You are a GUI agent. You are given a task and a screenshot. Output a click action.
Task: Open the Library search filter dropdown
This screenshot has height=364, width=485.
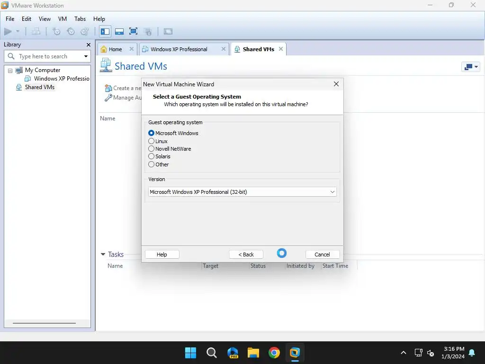coord(86,56)
